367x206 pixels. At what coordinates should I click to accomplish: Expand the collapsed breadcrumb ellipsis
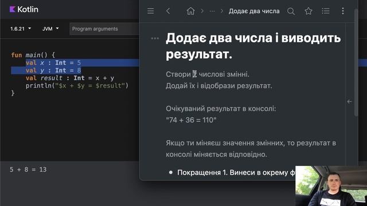212,11
